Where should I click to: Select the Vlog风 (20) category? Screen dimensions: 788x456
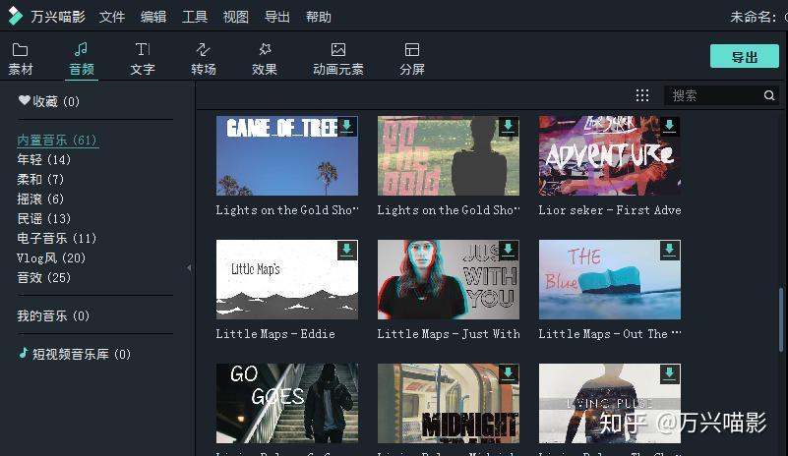point(51,258)
